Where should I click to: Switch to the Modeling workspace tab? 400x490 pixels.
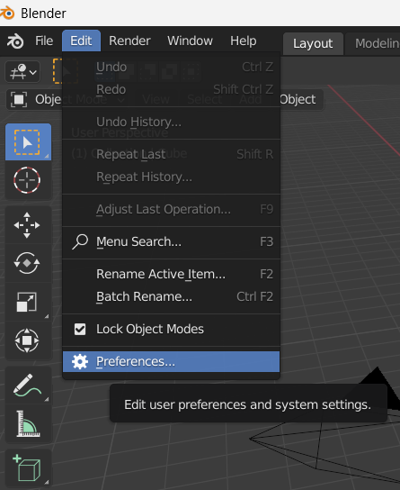373,44
